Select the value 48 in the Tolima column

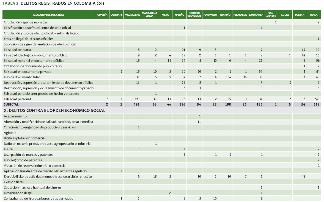click(x=303, y=176)
